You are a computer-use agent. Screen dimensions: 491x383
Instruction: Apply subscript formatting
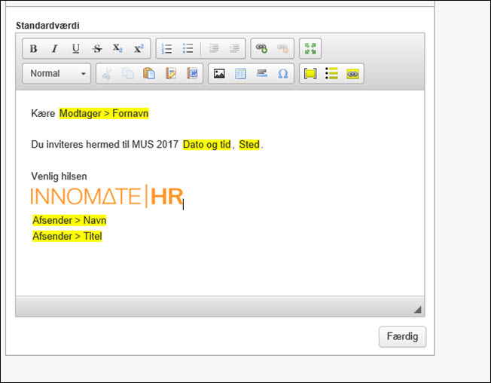pos(117,49)
